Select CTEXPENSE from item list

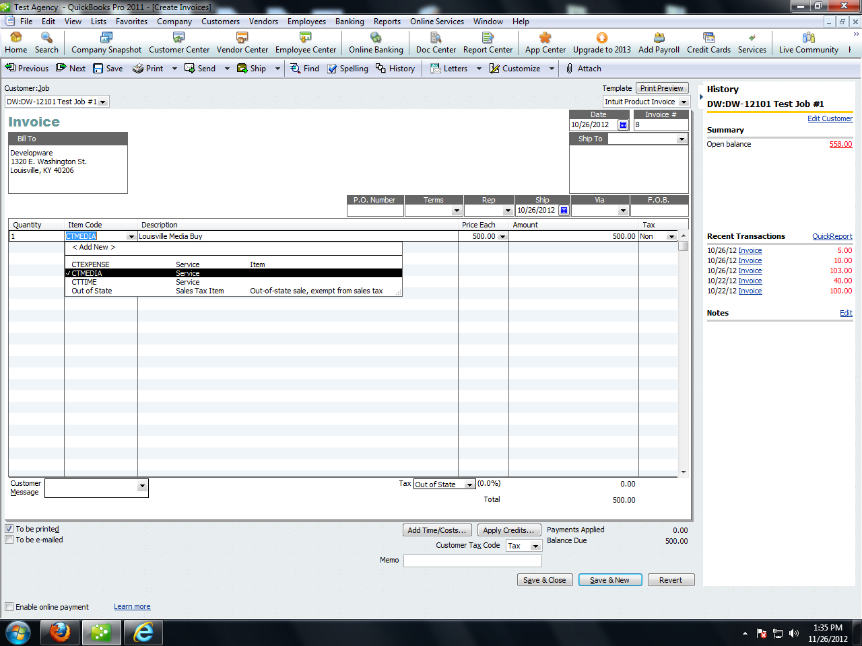pos(234,264)
